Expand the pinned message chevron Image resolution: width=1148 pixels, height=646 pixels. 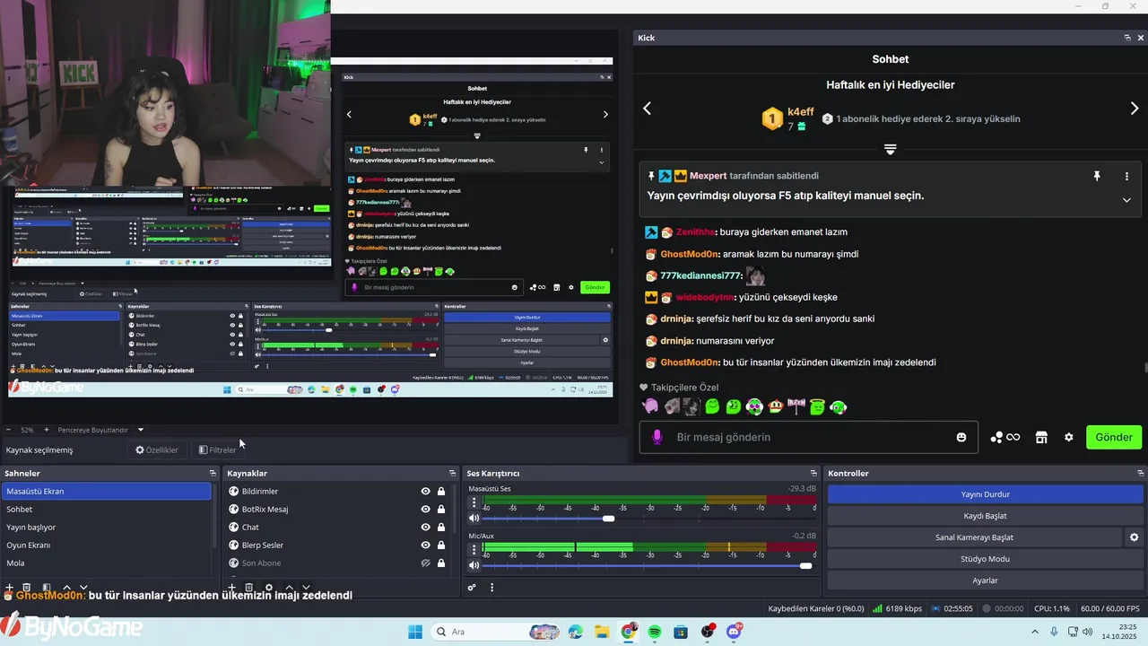[x=1126, y=199]
